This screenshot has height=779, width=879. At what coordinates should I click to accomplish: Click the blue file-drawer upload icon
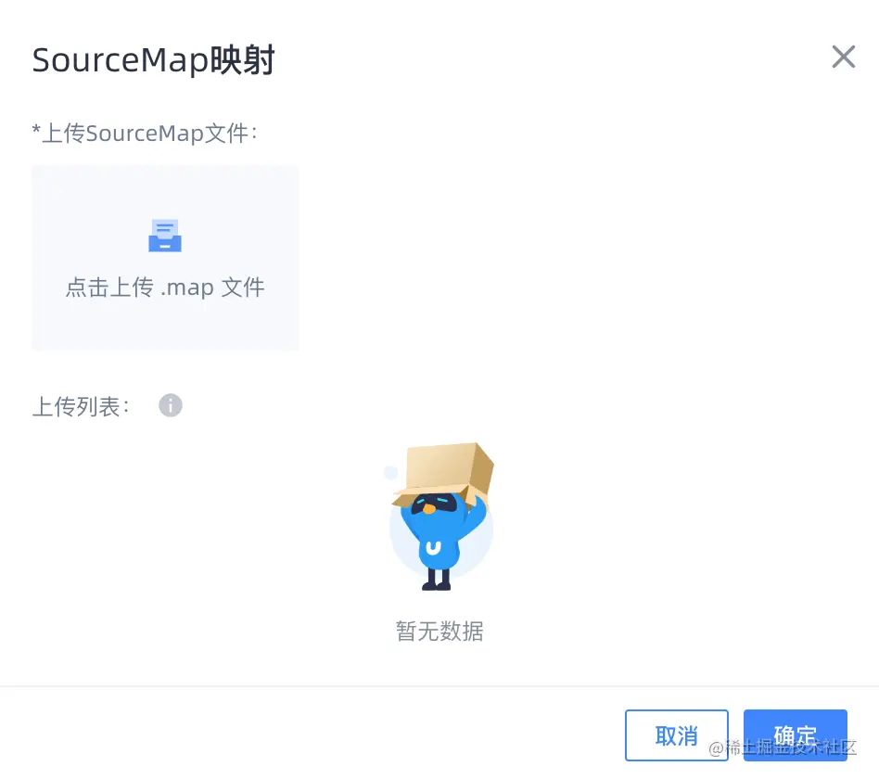point(165,236)
